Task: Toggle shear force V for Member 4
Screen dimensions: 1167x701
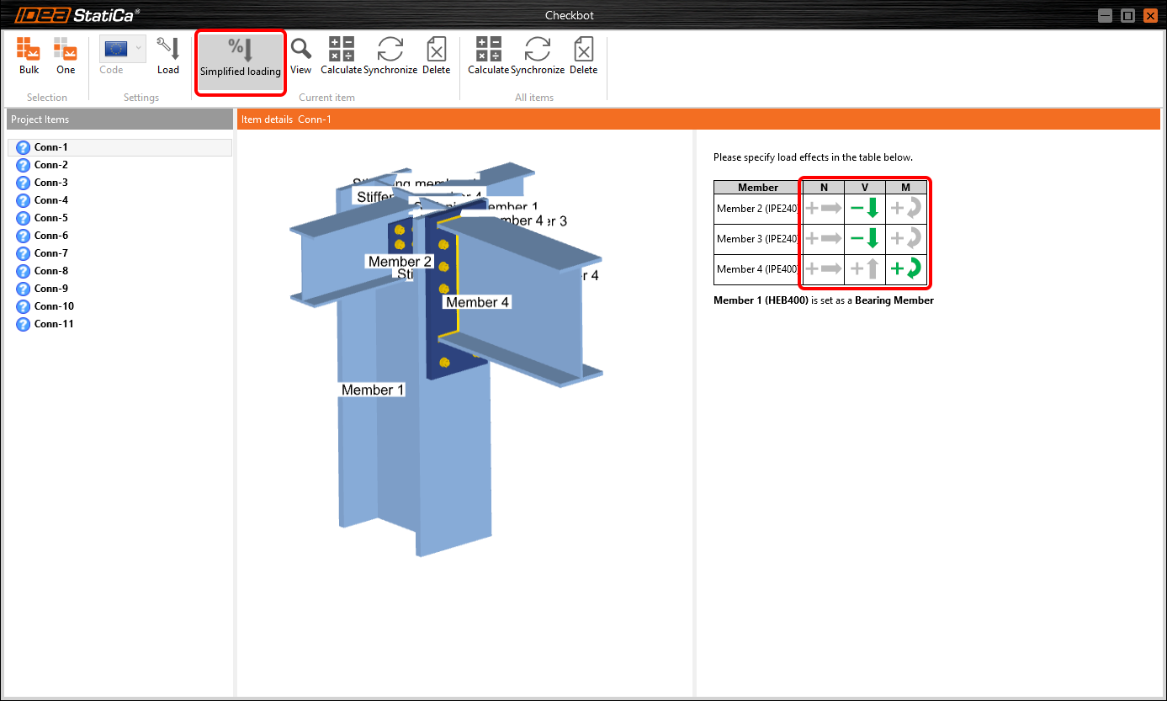Action: 865,269
